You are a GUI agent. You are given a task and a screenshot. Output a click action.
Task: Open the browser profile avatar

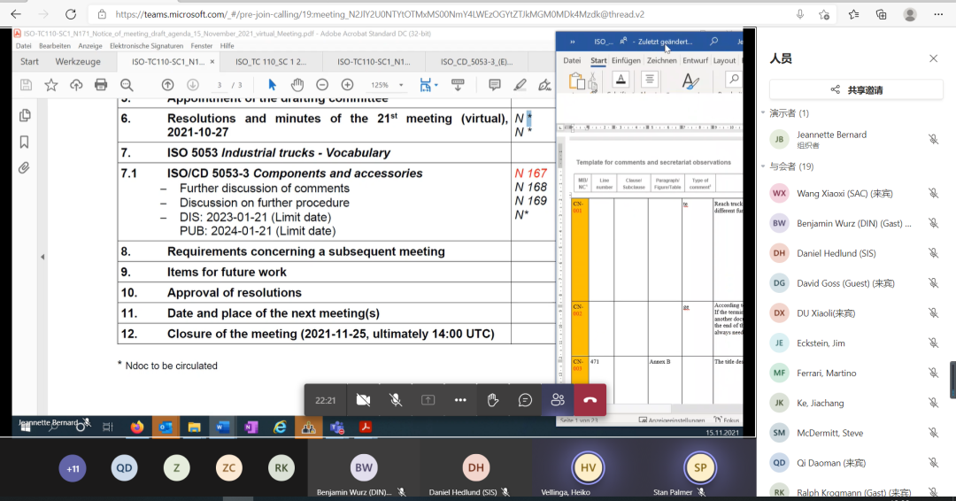(910, 14)
